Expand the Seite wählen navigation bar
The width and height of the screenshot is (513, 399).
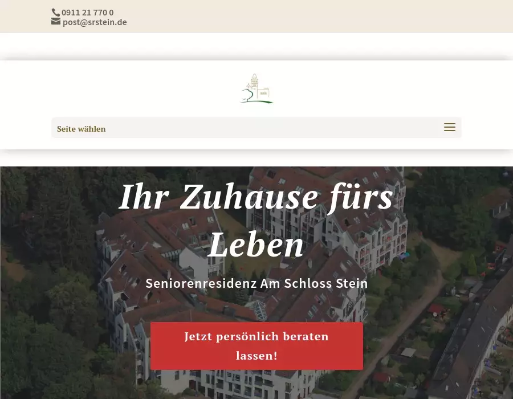256,128
